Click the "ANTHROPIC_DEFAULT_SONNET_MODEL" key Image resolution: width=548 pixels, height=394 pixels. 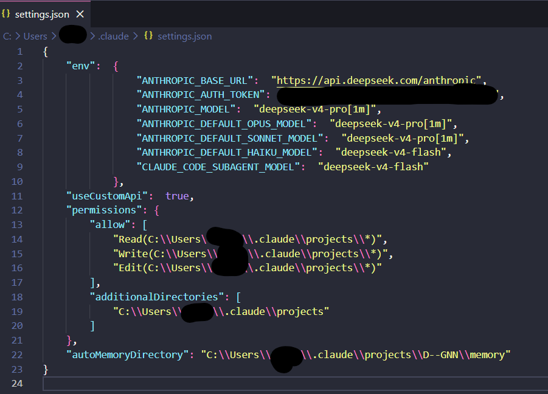(x=230, y=138)
